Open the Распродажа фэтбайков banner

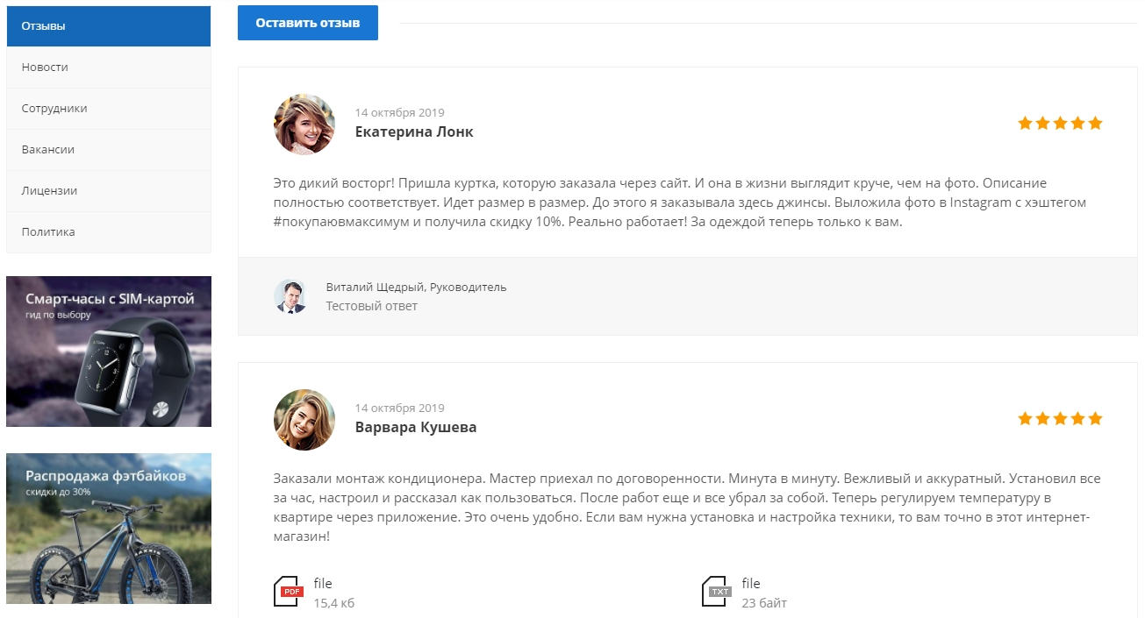tap(109, 529)
